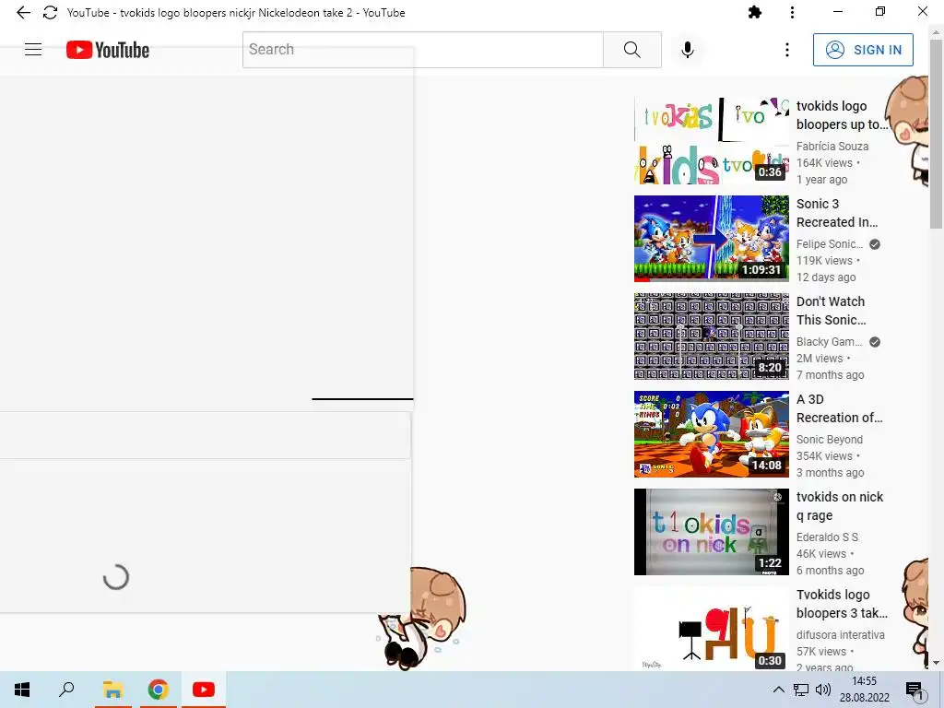944x708 pixels.
Task: Open Windows taskbar search
Action: (66, 690)
